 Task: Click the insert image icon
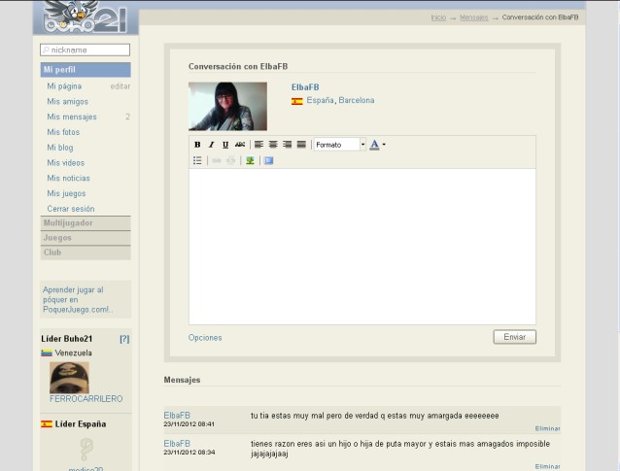coord(250,160)
